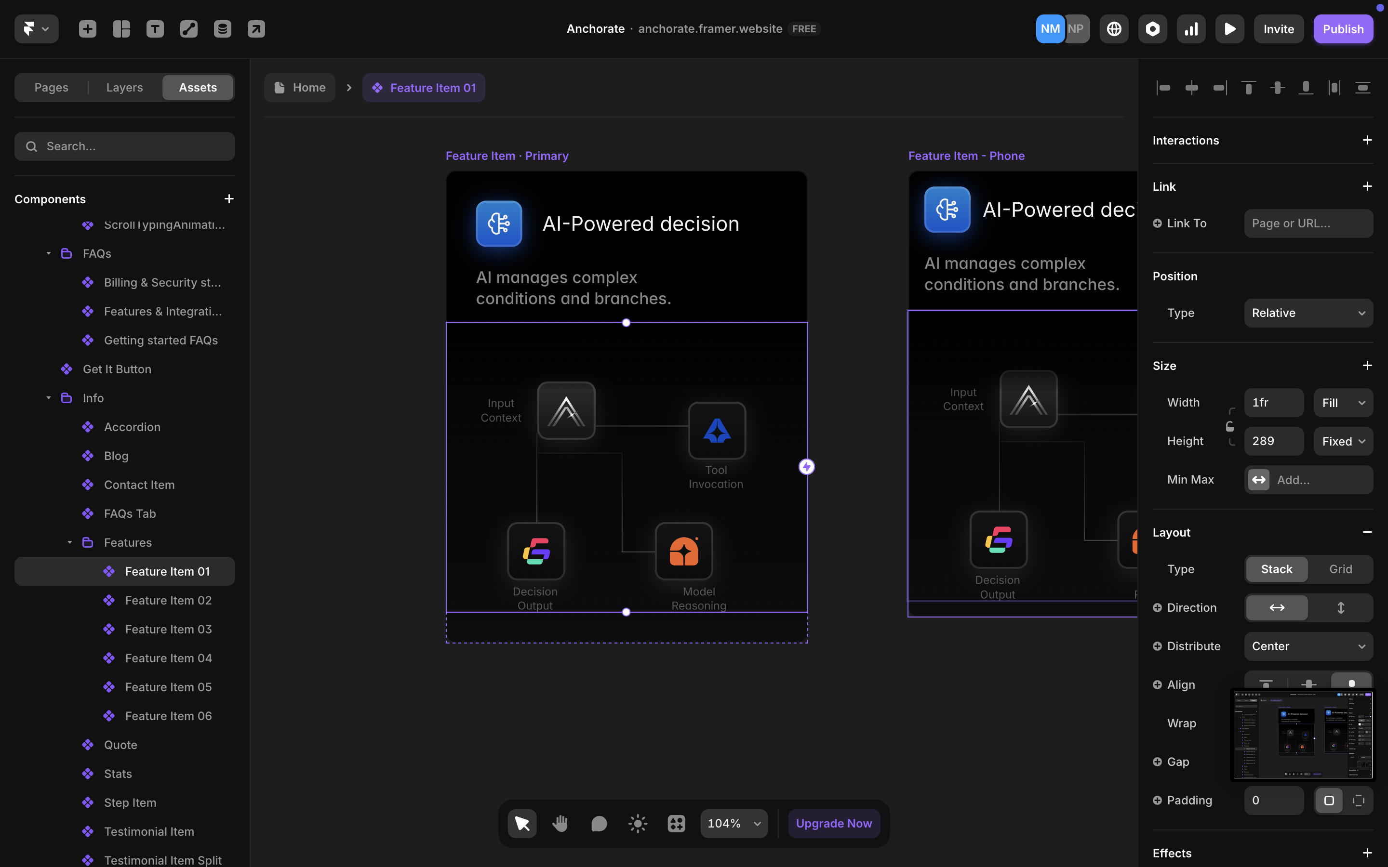Select the Hand pan tool
1388x867 pixels.
(560, 824)
